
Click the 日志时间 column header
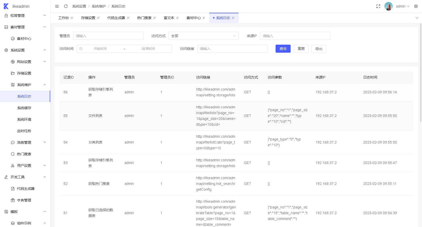pos(370,77)
